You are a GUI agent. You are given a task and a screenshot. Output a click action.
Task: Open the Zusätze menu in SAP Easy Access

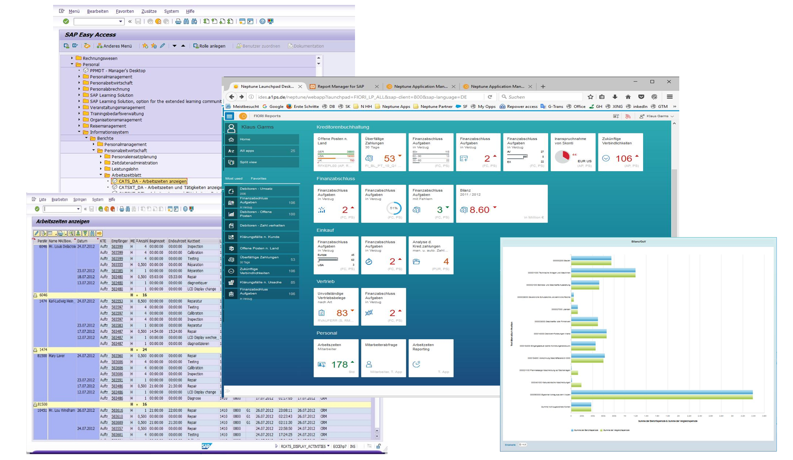point(149,11)
